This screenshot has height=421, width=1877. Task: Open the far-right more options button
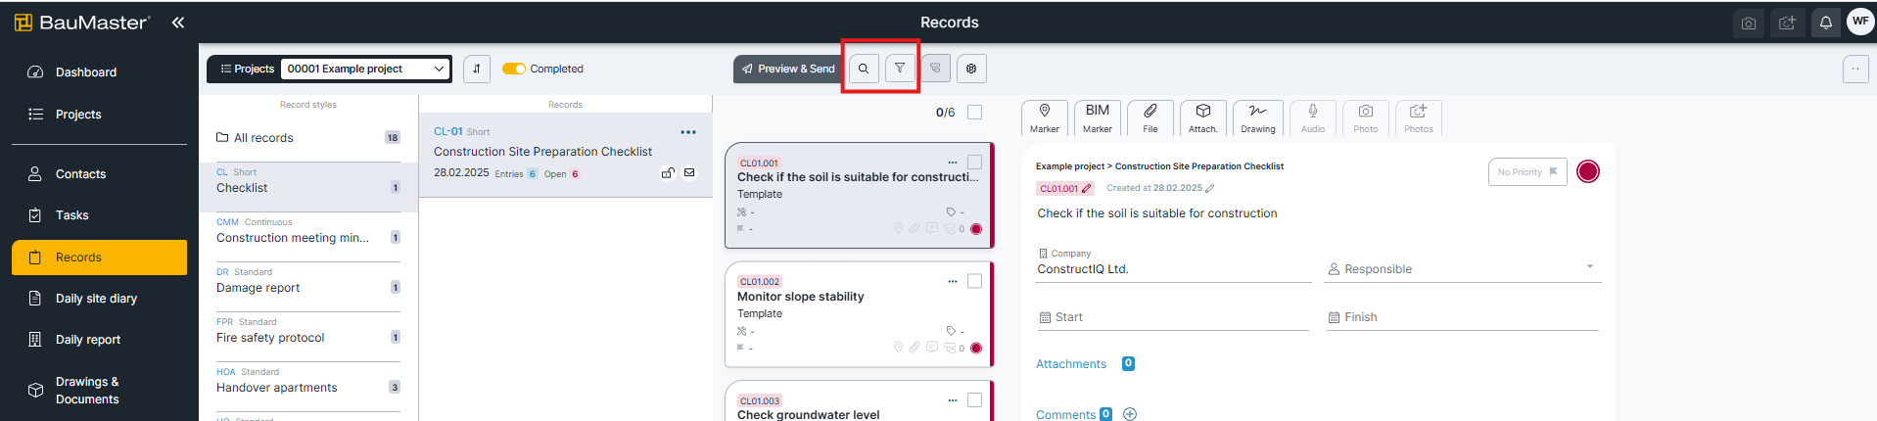pos(1855,69)
